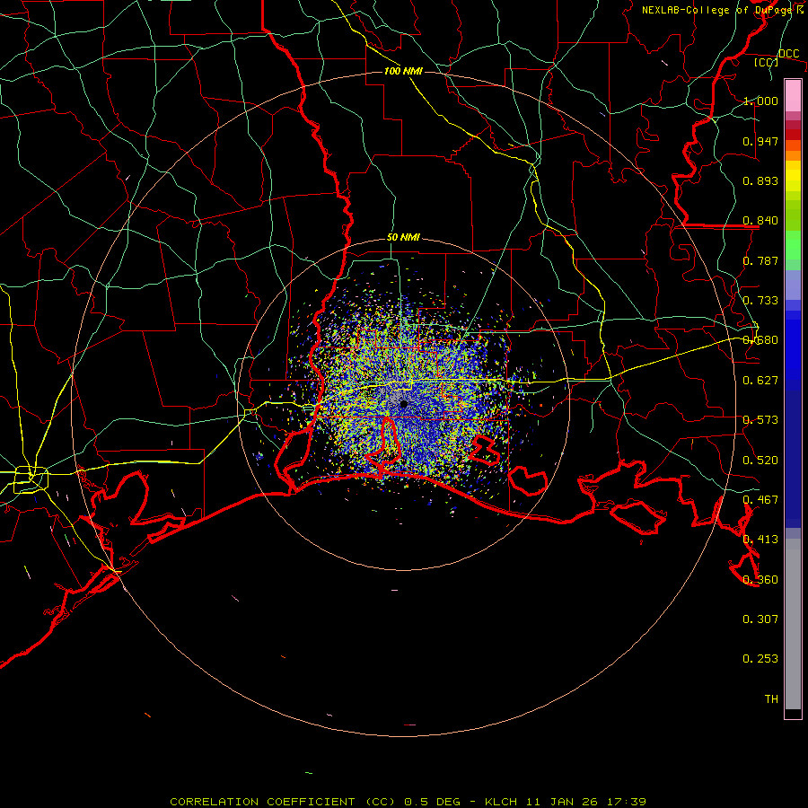Viewport: 808px width, 808px height.
Task: Click the 1.000 scale value
Action: pos(760,101)
